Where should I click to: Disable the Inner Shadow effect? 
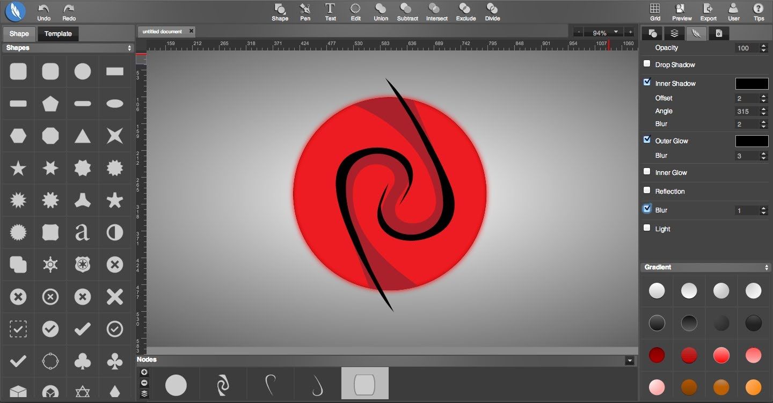pyautogui.click(x=647, y=82)
